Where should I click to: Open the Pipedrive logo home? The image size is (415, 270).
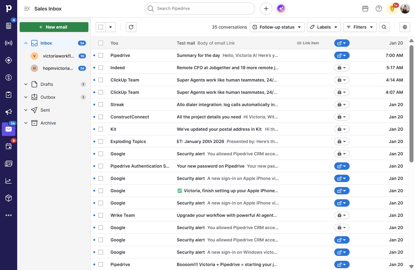(9, 9)
